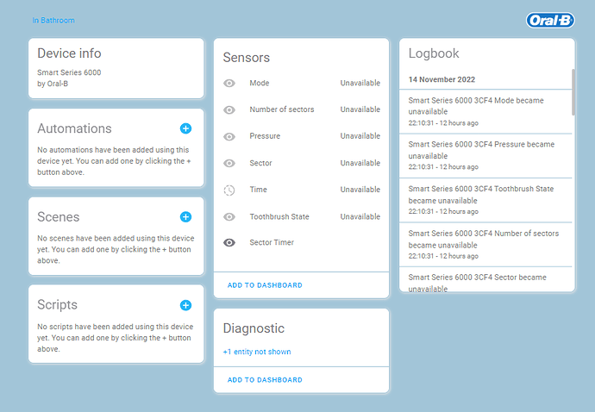
Task: Open the Number of sectors entity
Action: tap(301, 109)
